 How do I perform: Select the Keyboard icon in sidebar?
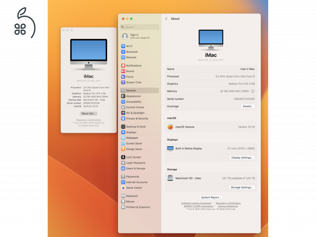[123, 196]
